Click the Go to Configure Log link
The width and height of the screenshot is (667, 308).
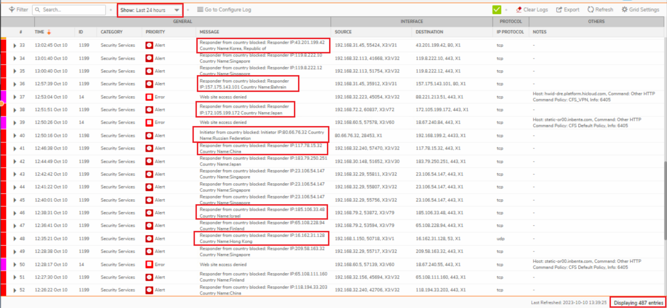(x=228, y=10)
